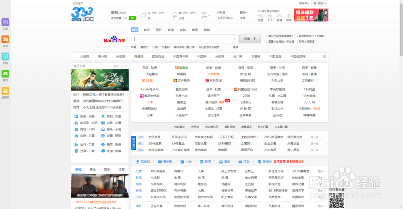Open the 腾讯视频 VIP link
This screenshot has width=403, height=209.
215,102
